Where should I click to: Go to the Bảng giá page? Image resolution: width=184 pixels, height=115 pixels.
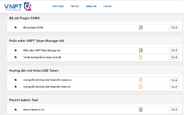[91, 6]
